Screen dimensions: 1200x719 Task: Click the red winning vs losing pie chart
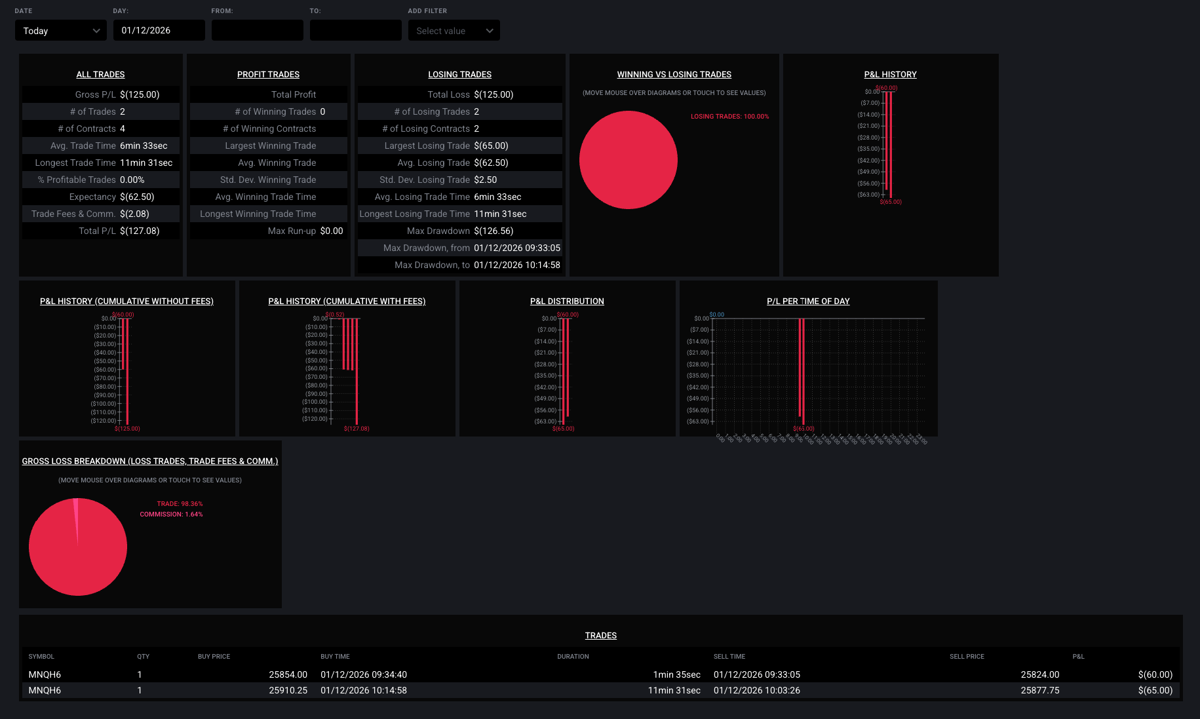pos(628,160)
